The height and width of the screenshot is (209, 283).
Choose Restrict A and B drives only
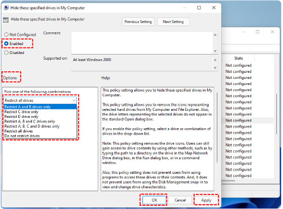40,107
